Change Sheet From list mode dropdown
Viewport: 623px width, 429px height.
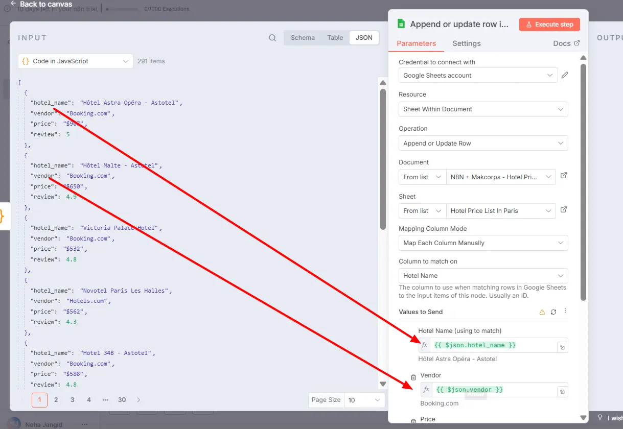422,211
